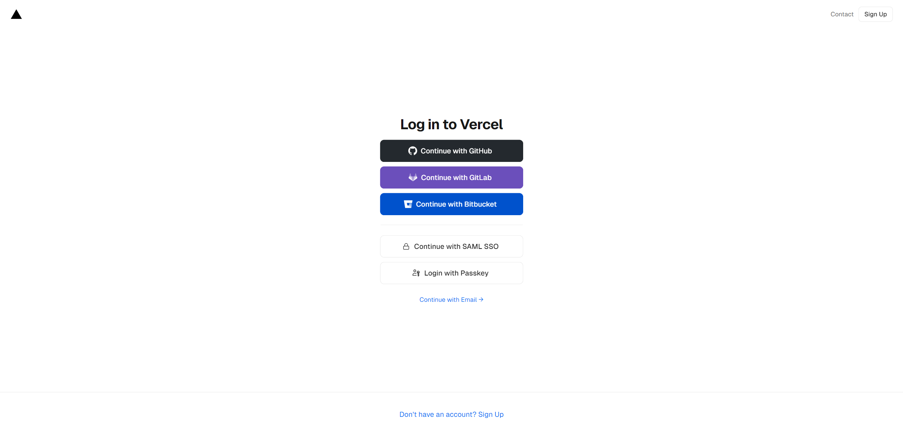This screenshot has height=436, width=903.
Task: Click the lock icon beside SAML SSO
Action: tap(406, 246)
